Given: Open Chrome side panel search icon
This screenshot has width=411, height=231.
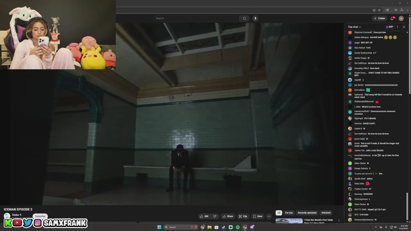Looking at the screenshot, I should pos(387,10).
